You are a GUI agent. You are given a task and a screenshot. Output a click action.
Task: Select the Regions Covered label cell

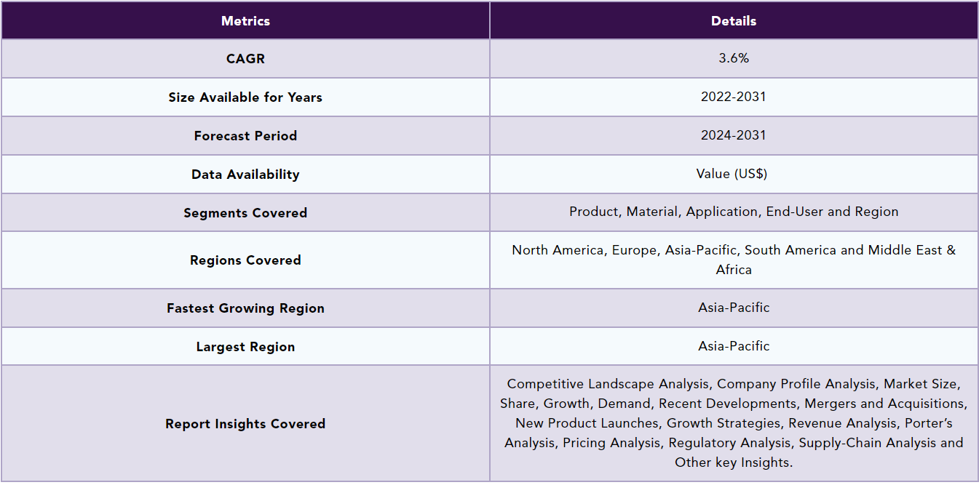tap(245, 260)
